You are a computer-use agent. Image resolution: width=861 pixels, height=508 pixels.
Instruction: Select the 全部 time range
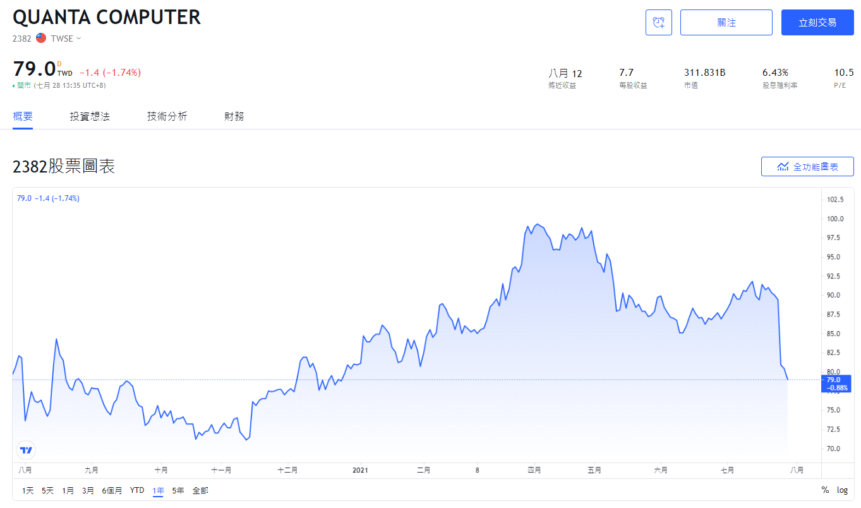200,490
